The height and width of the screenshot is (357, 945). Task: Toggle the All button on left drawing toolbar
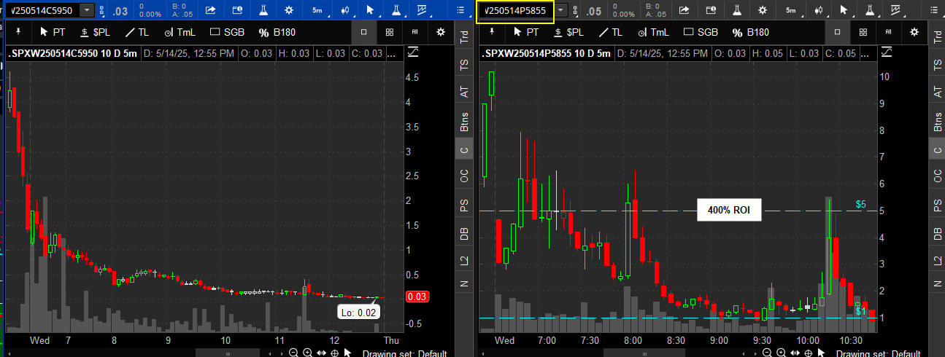click(414, 32)
